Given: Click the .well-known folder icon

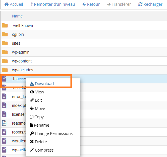Looking at the screenshot, I should pyautogui.click(x=5, y=25).
